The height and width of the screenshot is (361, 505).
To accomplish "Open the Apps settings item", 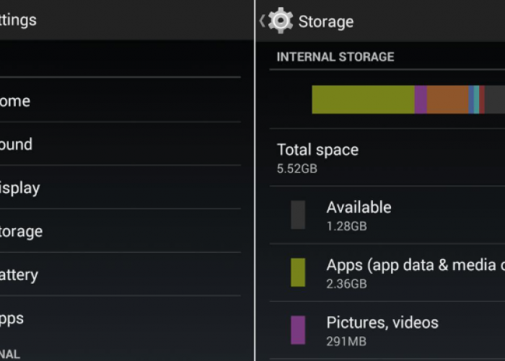I will click(x=12, y=318).
